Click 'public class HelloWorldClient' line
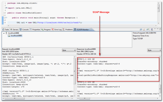The width and height of the screenshot is (163, 102). pos(24,13)
